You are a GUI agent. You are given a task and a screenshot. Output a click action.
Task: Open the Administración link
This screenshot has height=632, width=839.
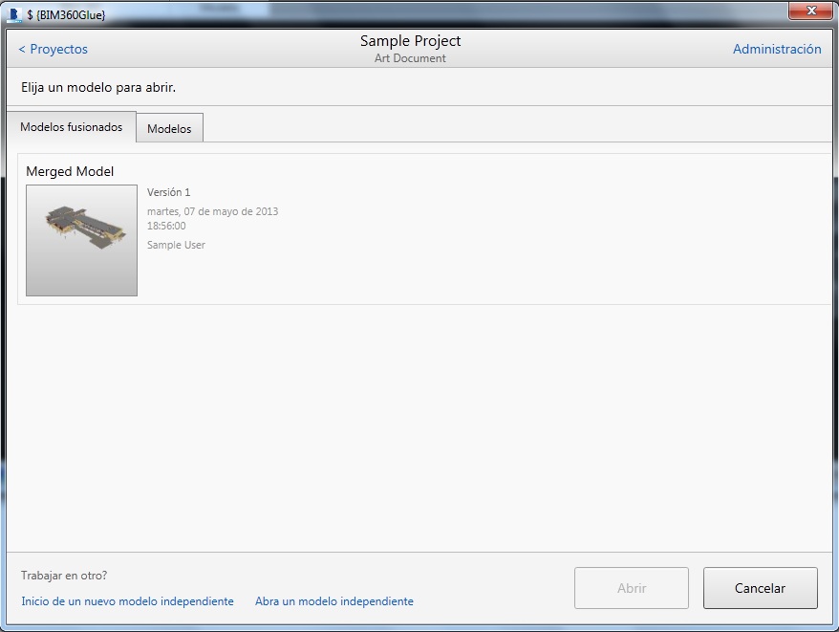pyautogui.click(x=776, y=49)
